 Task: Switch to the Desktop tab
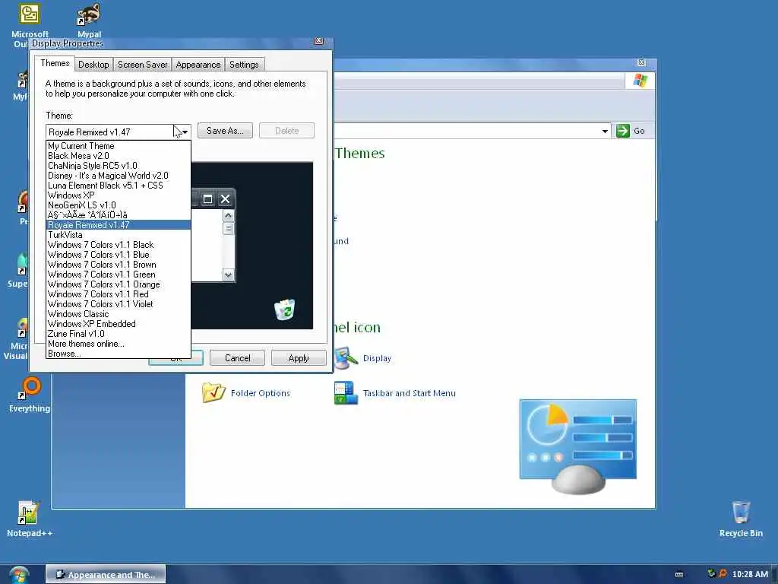click(x=93, y=65)
